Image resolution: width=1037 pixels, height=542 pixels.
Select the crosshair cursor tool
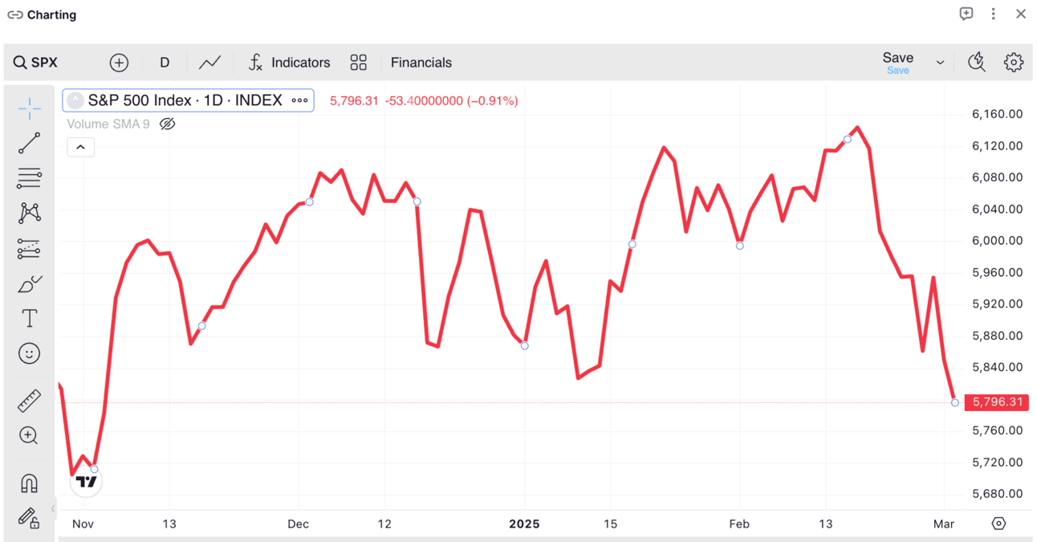[x=29, y=108]
